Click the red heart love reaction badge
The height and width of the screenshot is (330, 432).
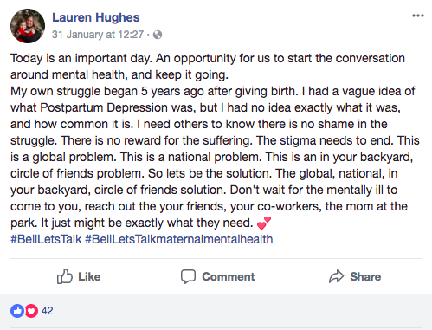(31, 311)
